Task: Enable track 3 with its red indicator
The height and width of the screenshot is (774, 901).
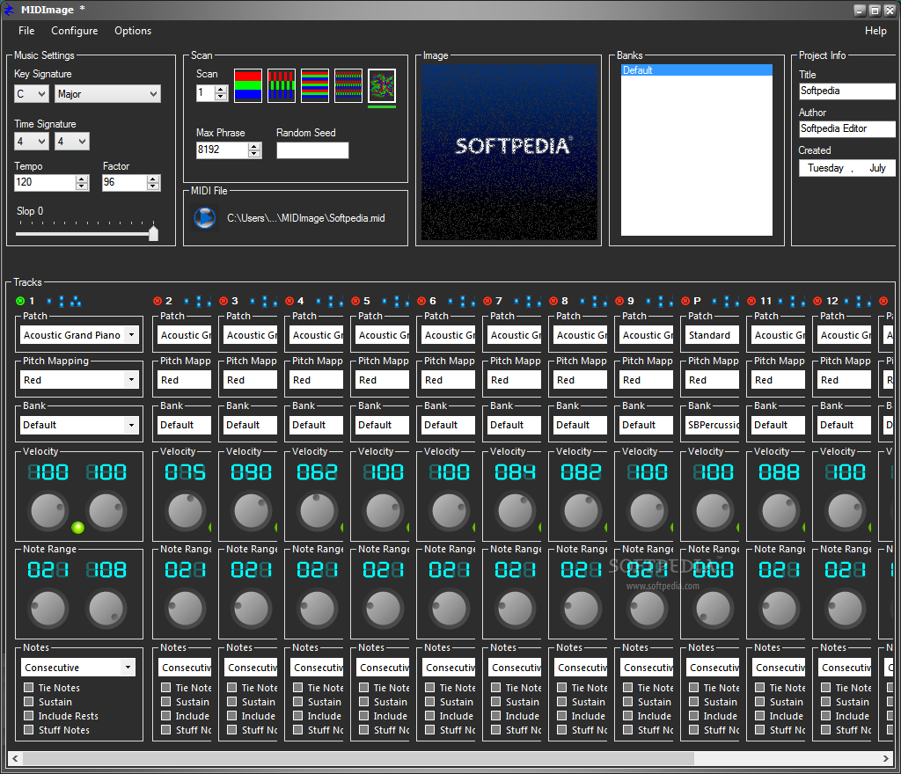Action: [223, 301]
